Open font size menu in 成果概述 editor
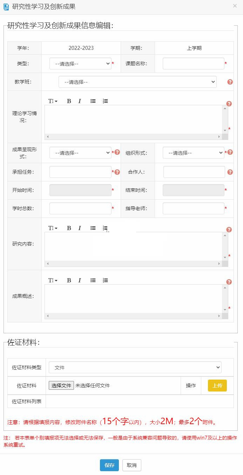The width and height of the screenshot is (243, 475). (53, 280)
